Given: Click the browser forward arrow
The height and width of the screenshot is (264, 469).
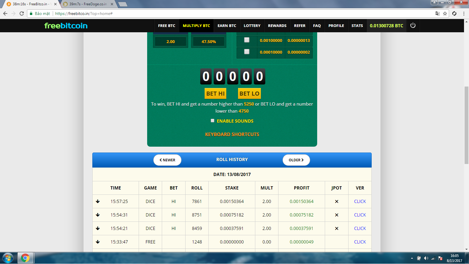Looking at the screenshot, I should pos(13,13).
